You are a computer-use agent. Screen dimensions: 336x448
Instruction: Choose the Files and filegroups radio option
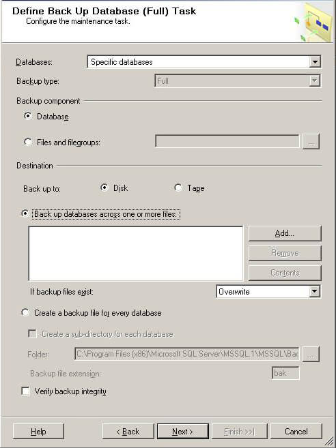point(28,142)
